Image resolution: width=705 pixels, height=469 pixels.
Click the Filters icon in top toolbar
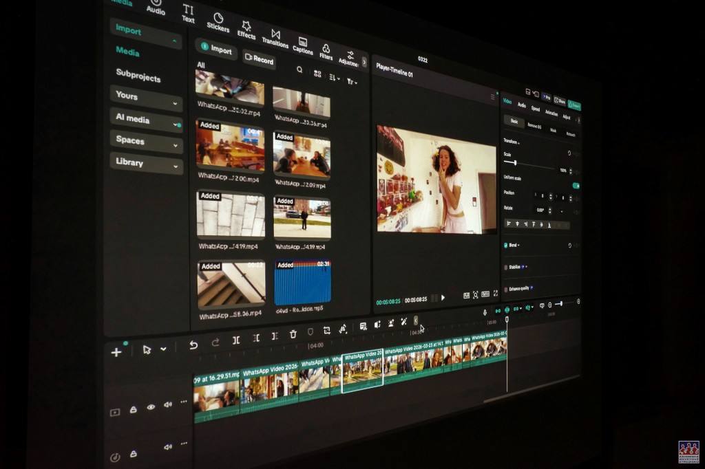coord(326,49)
